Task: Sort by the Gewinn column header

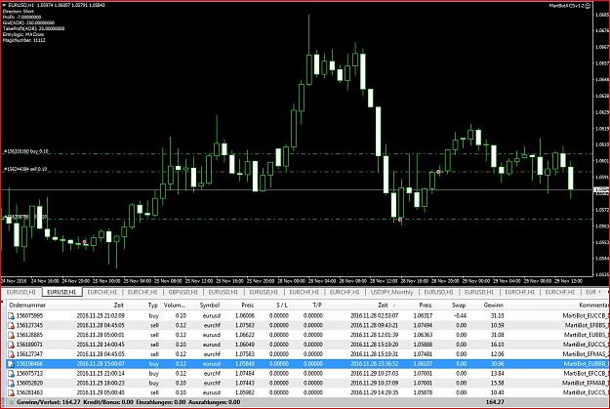Action: pyautogui.click(x=493, y=306)
